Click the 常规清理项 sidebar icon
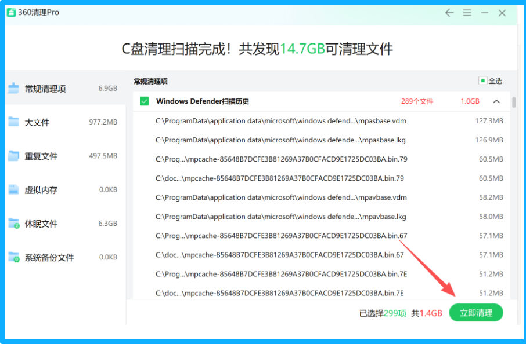The width and height of the screenshot is (526, 344). pyautogui.click(x=13, y=89)
